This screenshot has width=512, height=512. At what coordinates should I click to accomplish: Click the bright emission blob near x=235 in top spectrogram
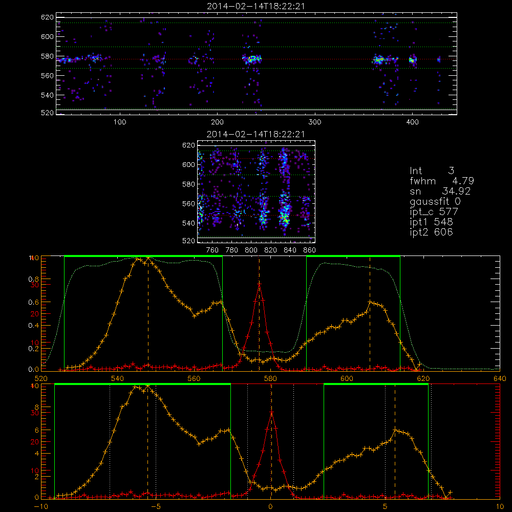(252, 59)
